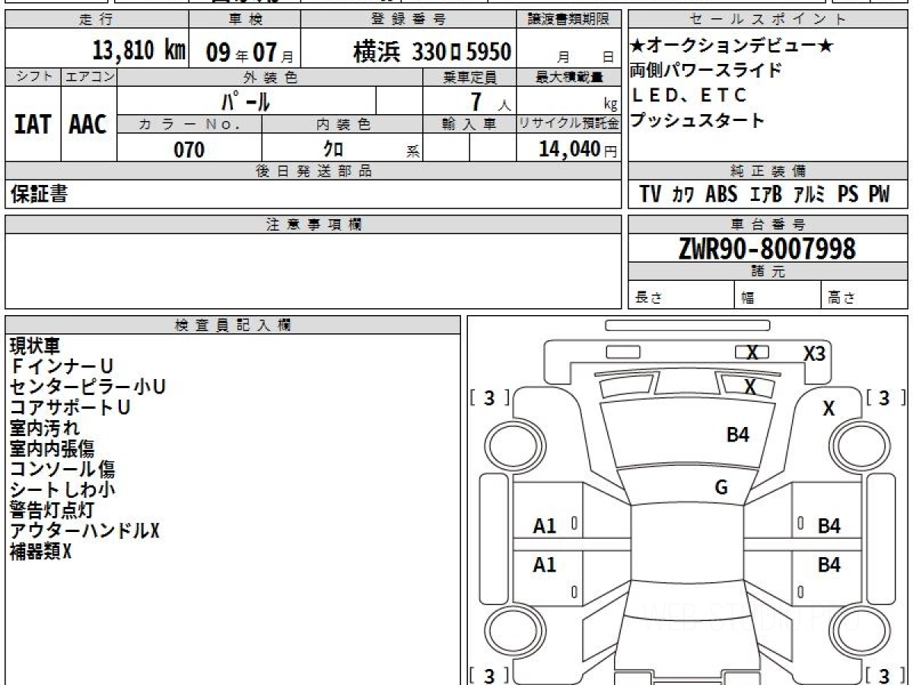The width and height of the screenshot is (913, 685).
Task: Select the 14,040円 recycle deposit amount
Action: point(577,149)
